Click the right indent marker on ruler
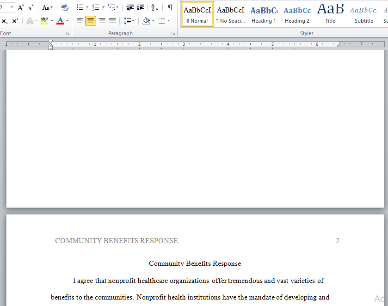Image resolution: width=388 pixels, height=306 pixels. pyautogui.click(x=339, y=45)
